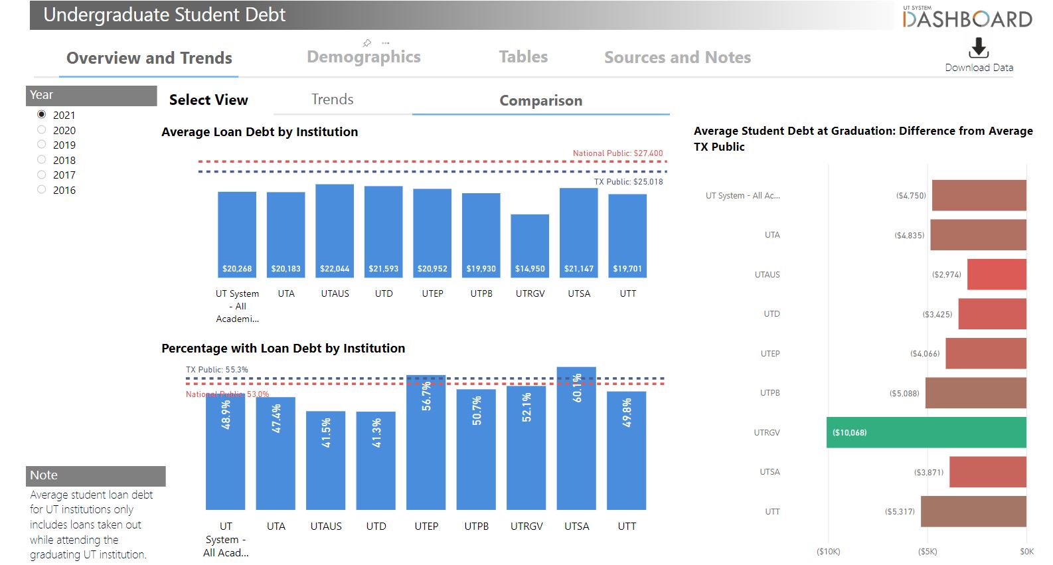Image resolution: width=1053 pixels, height=565 pixels.
Task: Select year 2021 radio button
Action: 41,115
